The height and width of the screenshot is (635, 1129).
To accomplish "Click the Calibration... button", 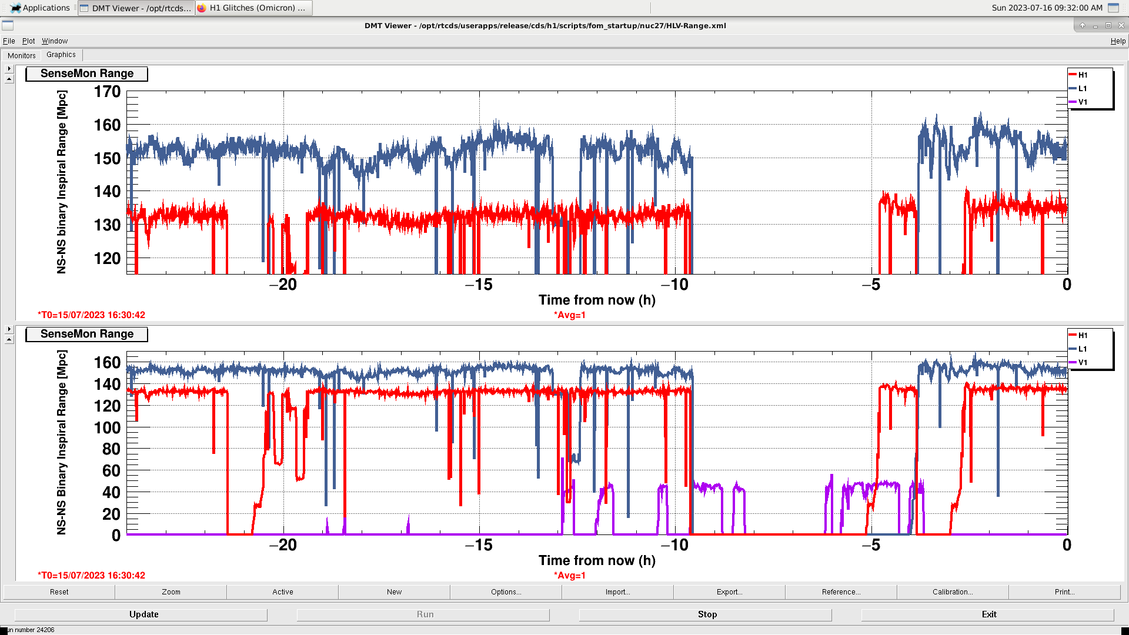I will [x=952, y=592].
